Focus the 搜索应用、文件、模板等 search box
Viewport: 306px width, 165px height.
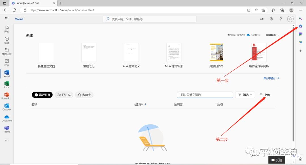pos(150,19)
